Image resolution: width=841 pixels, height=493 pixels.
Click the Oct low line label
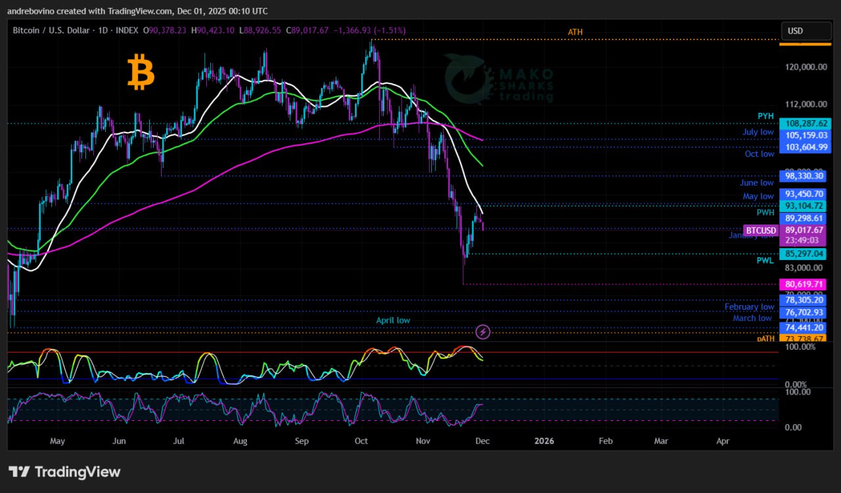759,154
